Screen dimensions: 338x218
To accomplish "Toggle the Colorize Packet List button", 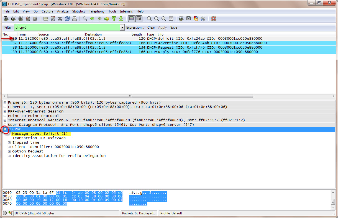I will coord(132,19).
